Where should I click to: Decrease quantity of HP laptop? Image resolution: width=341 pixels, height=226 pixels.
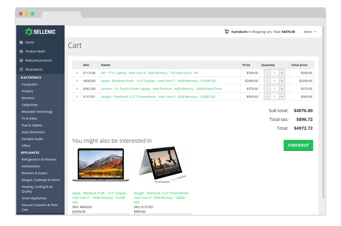[267, 73]
